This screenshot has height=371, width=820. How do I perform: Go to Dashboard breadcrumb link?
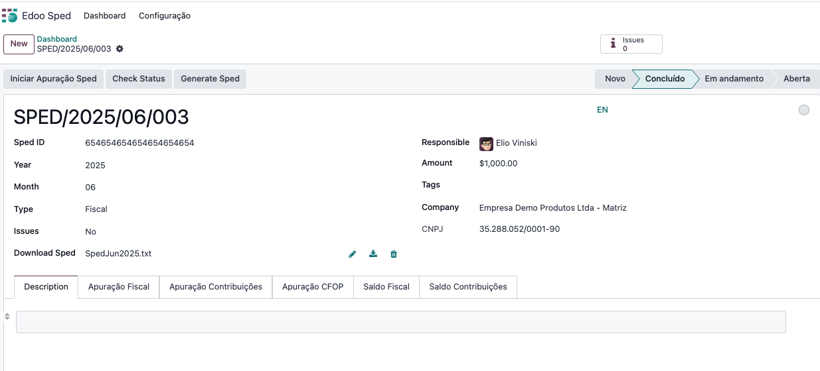56,39
